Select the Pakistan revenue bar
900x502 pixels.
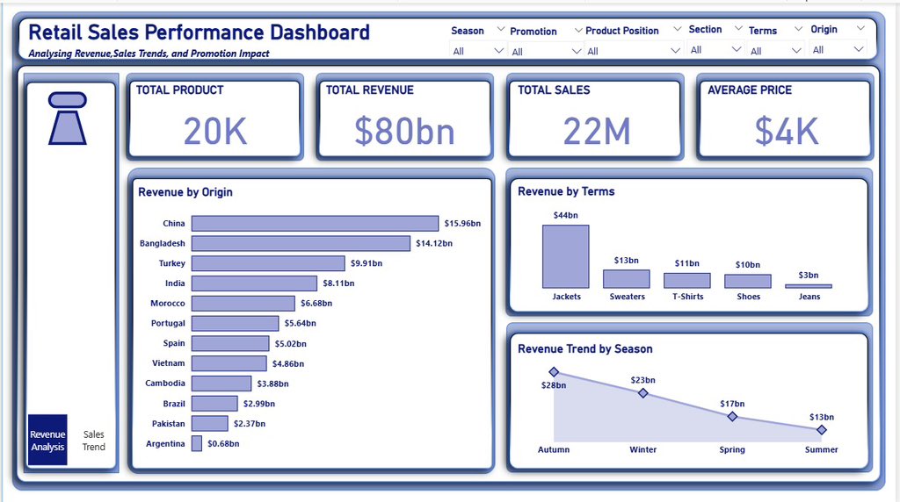click(209, 424)
